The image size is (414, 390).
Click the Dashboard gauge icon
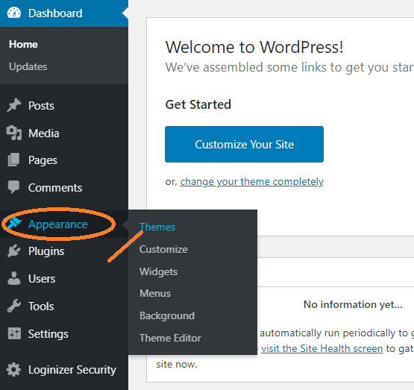pyautogui.click(x=13, y=13)
